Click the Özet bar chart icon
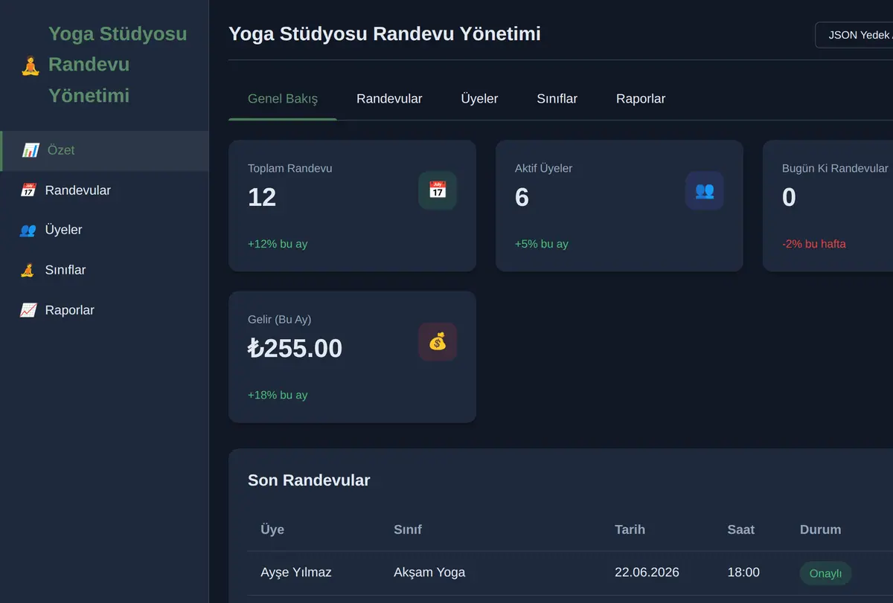 30,150
